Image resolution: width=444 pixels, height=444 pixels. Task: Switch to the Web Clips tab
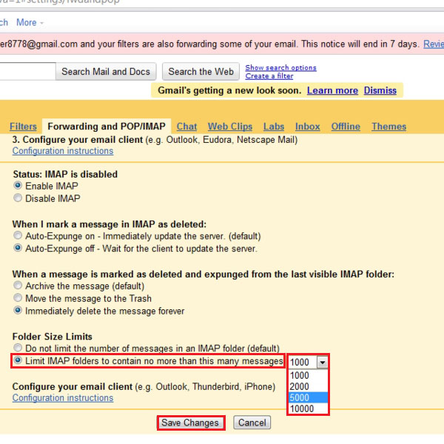[x=230, y=127]
